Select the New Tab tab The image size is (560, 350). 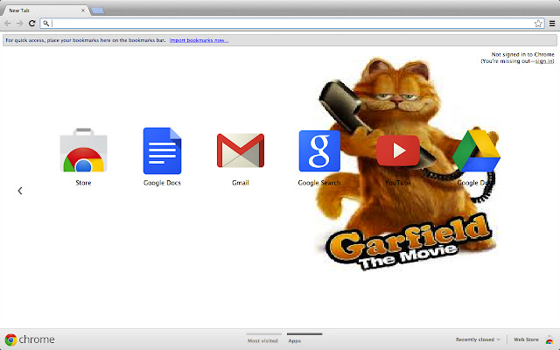click(45, 10)
